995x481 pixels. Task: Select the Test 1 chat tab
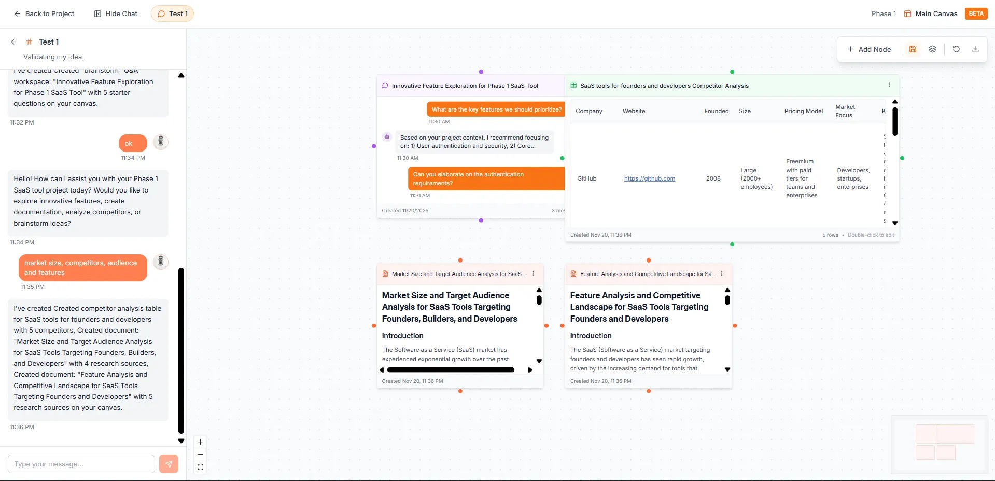click(172, 14)
